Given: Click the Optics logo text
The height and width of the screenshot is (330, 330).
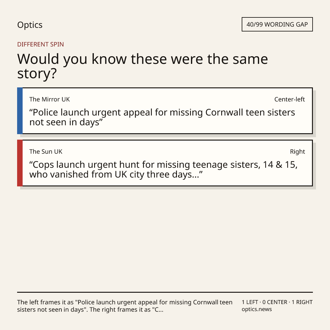Looking at the screenshot, I should [30, 25].
